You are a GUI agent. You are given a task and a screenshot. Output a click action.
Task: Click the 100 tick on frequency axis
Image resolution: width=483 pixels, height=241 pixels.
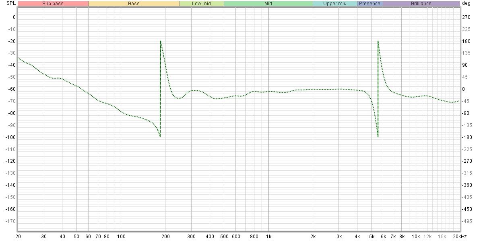[121, 237]
